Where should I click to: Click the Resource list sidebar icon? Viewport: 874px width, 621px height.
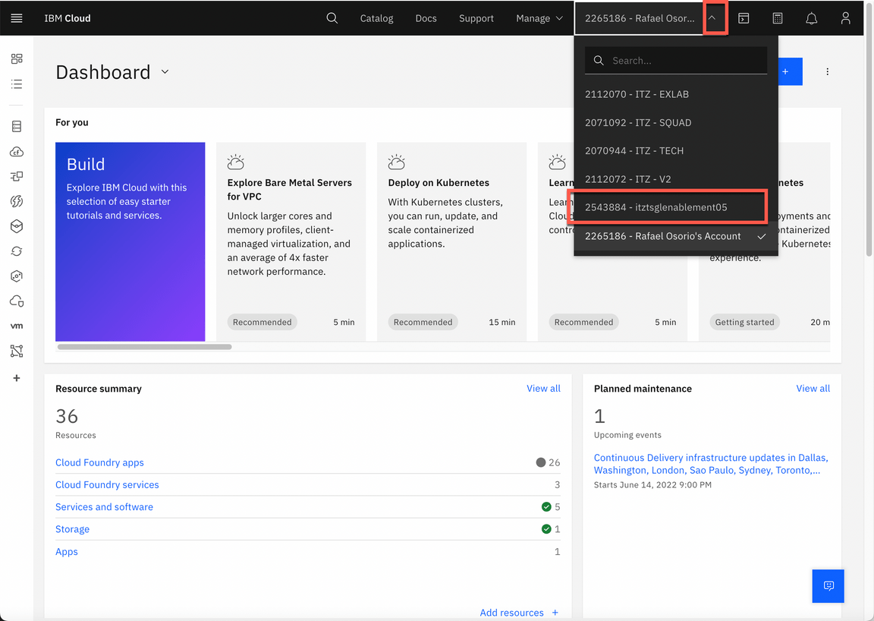tap(17, 84)
